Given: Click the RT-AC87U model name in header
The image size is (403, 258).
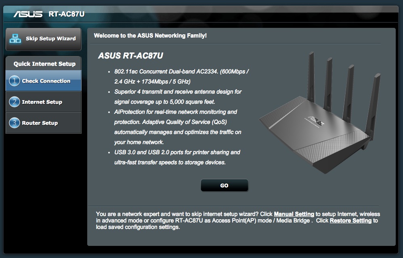Looking at the screenshot, I should pos(66,14).
